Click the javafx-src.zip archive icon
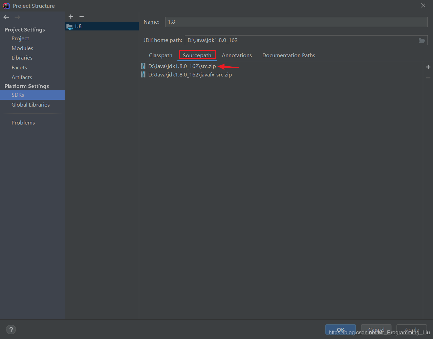Image resolution: width=433 pixels, height=339 pixels. tap(143, 75)
